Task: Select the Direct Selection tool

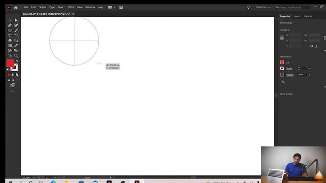Action: click(16, 20)
